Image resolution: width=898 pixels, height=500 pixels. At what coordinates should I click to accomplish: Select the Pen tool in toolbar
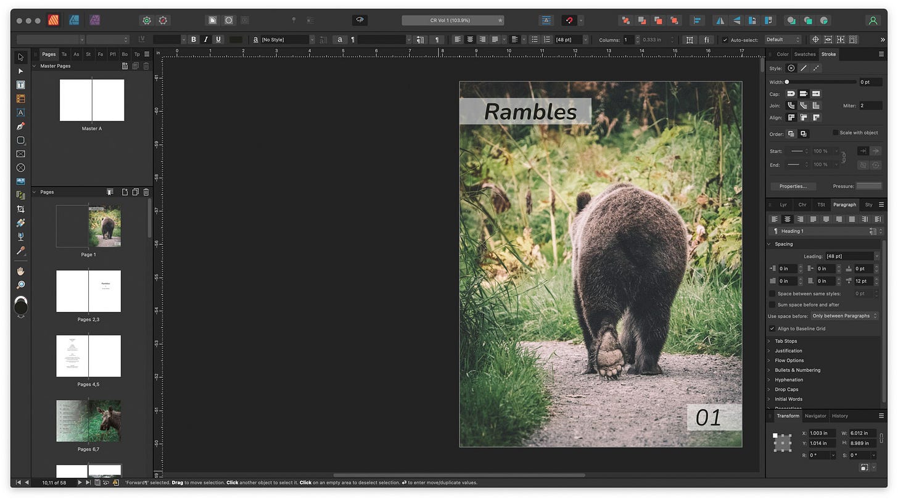(20, 126)
